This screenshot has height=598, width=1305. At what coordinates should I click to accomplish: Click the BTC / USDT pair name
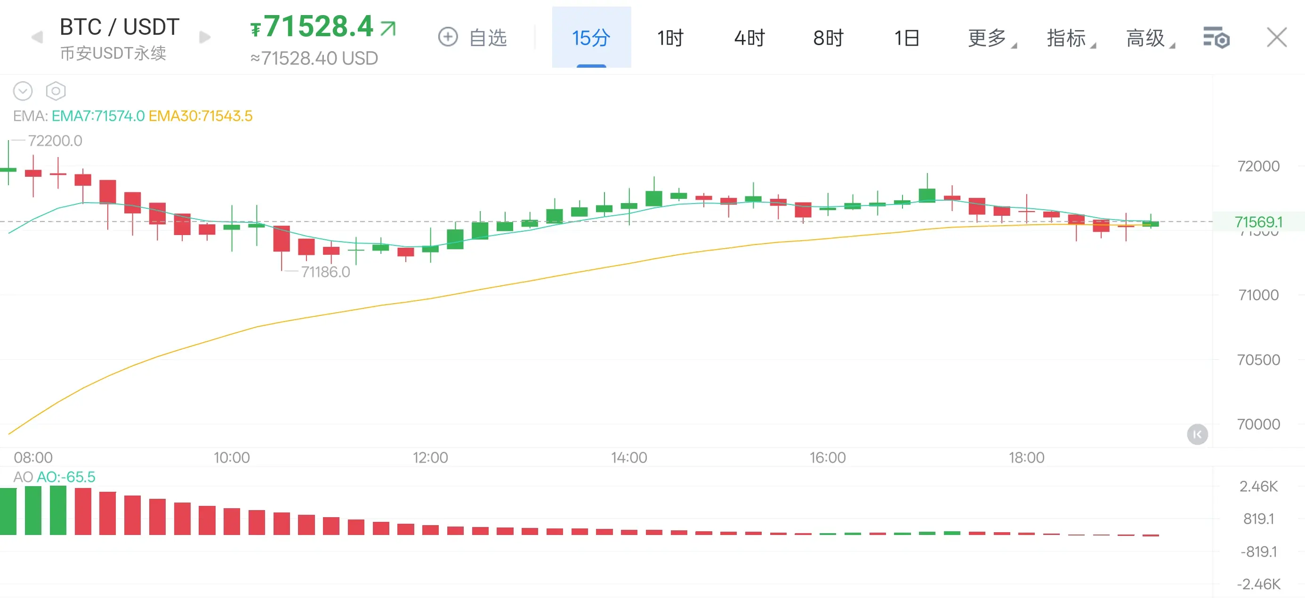(120, 27)
